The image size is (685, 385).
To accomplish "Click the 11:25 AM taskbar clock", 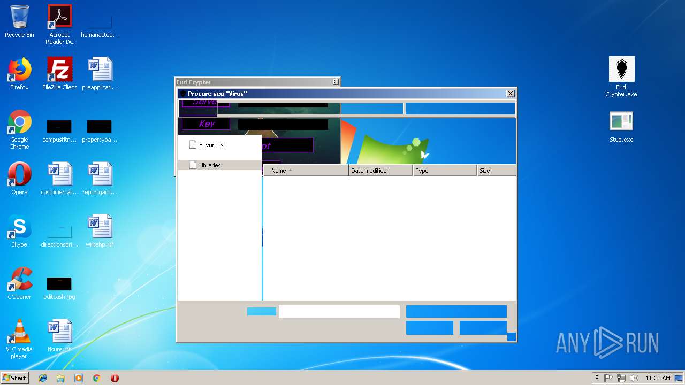I will click(x=658, y=378).
